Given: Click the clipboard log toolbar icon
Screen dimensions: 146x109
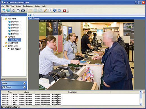Looking at the screenshot, I should pyautogui.click(x=18, y=10).
